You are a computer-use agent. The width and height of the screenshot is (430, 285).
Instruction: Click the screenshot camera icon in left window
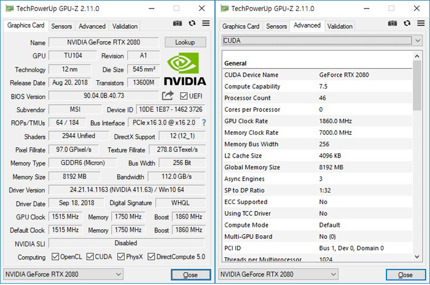(178, 23)
